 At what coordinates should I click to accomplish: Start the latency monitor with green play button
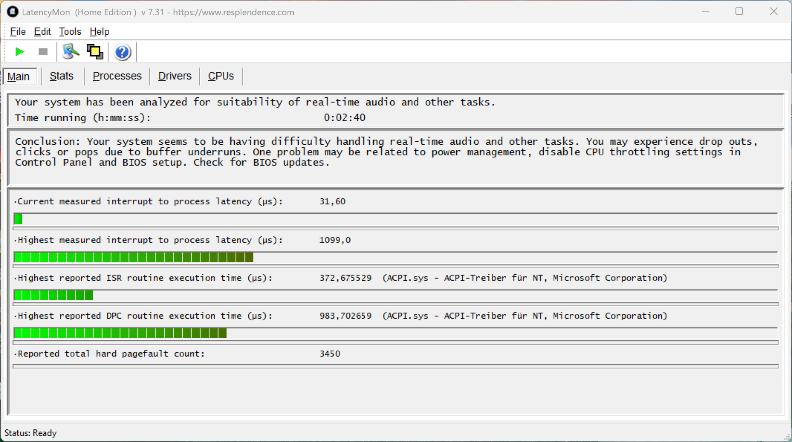[19, 52]
